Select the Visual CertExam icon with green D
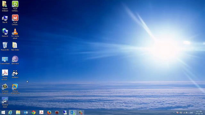Image resolution: width=205 pixels, height=115 pixels. [15, 6]
